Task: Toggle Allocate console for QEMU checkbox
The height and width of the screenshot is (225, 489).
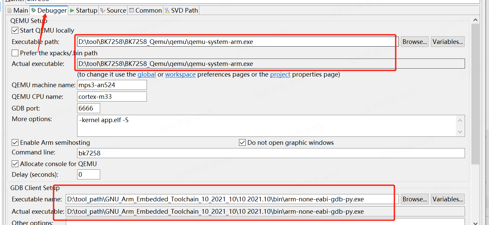Action: pos(15,164)
